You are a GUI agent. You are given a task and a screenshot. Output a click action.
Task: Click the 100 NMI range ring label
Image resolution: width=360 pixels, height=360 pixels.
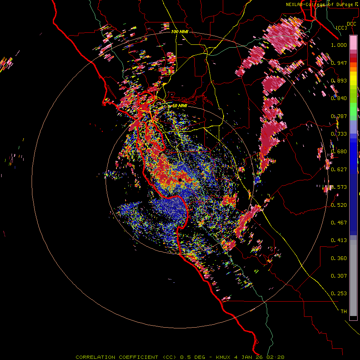click(180, 32)
